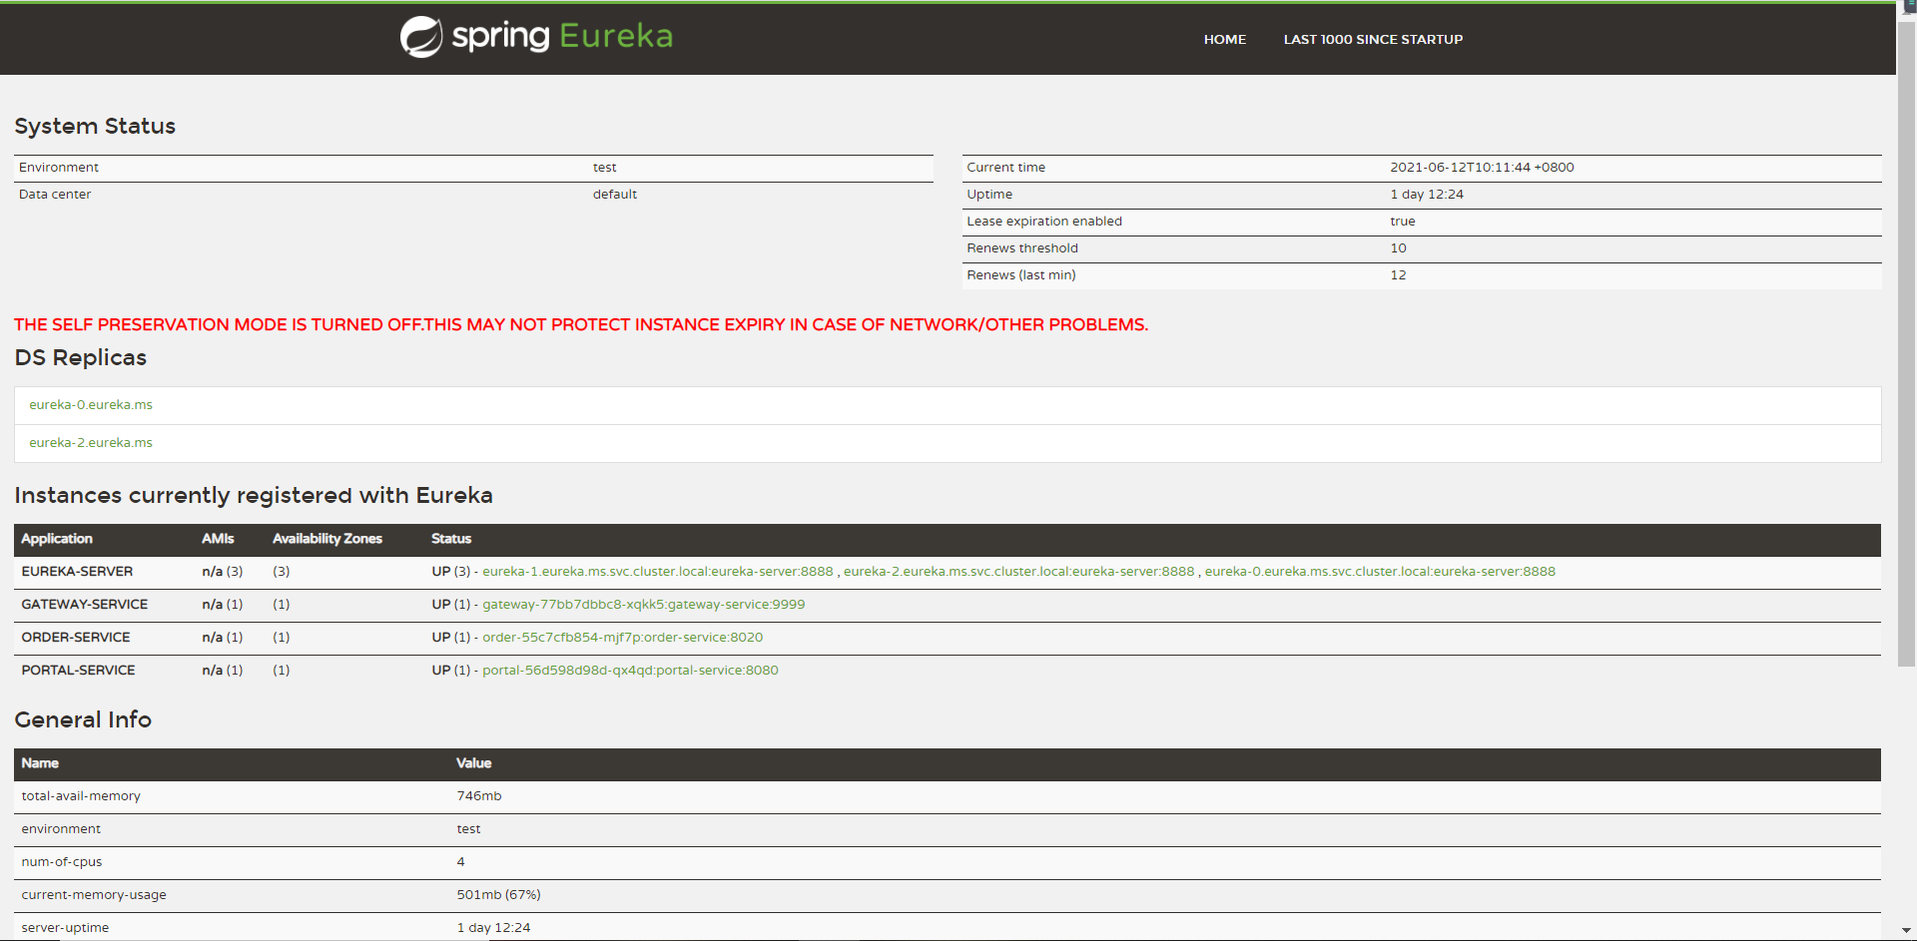
Task: Select the total-avail-memory row name
Action: tap(81, 796)
